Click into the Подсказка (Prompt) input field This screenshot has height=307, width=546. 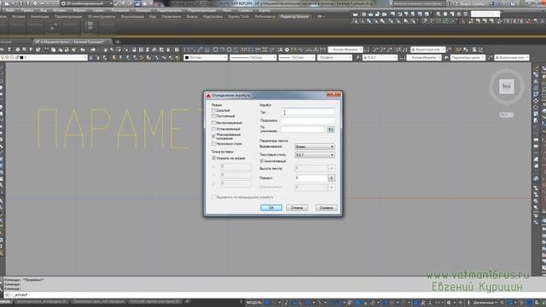308,121
